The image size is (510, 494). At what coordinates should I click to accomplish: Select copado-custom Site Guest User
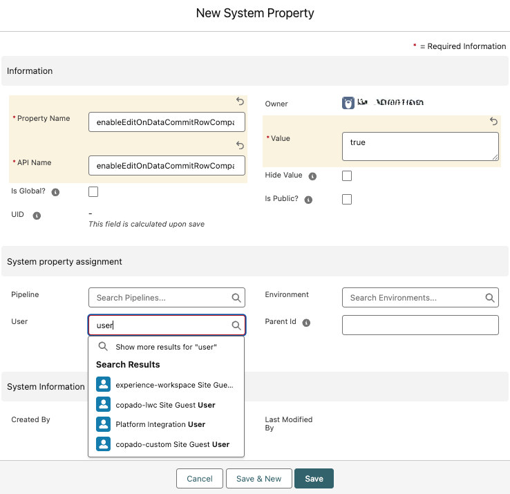(x=167, y=444)
